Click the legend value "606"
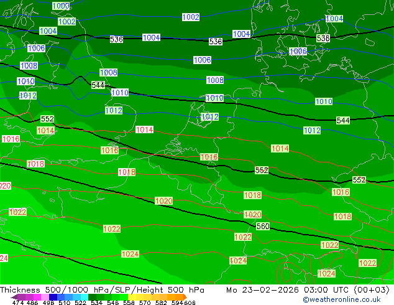394x305 pixels. tap(190, 303)
